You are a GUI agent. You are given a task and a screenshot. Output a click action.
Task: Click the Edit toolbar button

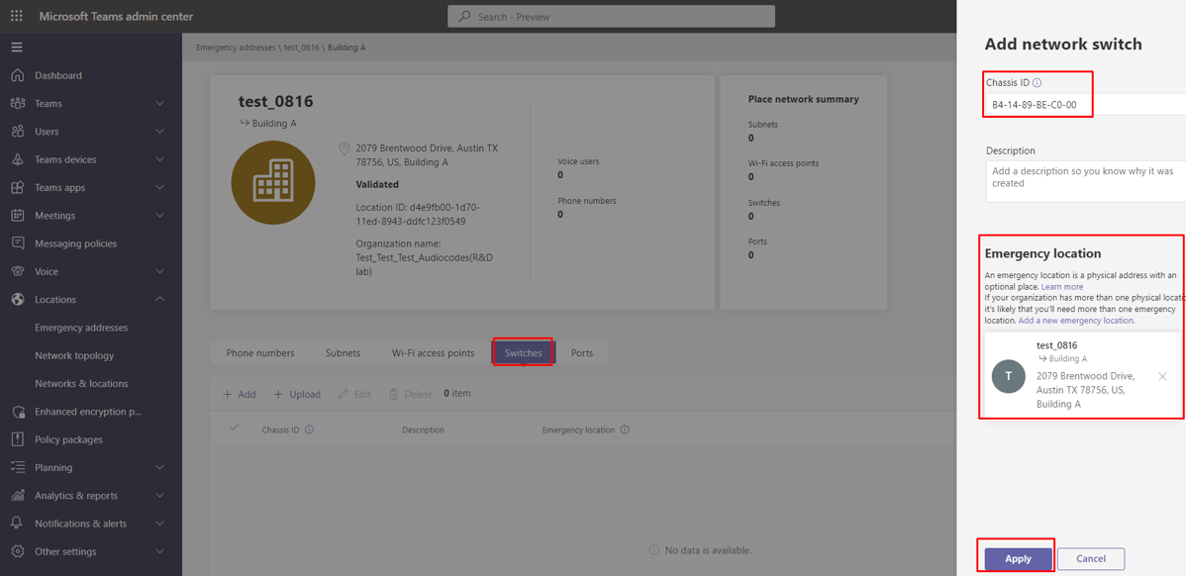click(354, 395)
